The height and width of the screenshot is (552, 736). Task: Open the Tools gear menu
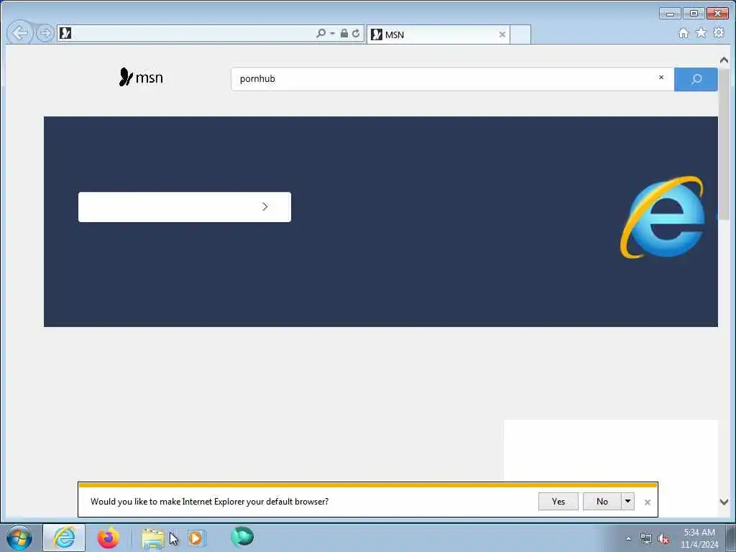719,32
